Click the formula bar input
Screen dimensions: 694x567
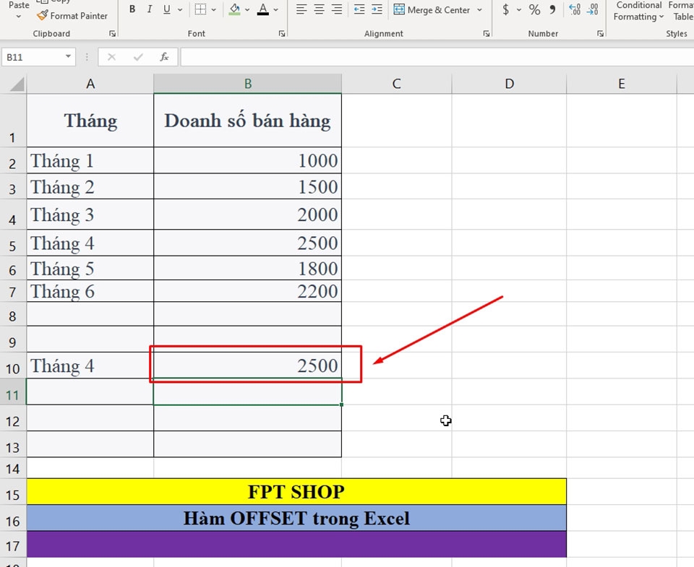[x=437, y=57]
